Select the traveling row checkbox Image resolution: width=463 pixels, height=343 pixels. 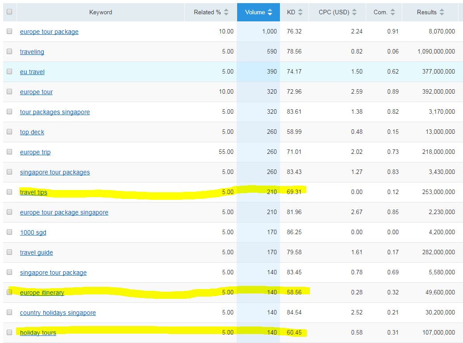point(9,51)
